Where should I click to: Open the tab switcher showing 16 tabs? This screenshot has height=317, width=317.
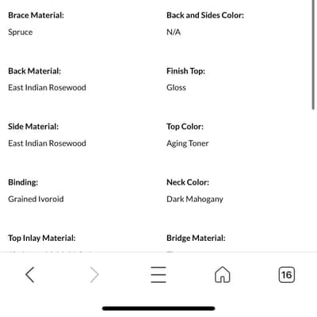287,275
